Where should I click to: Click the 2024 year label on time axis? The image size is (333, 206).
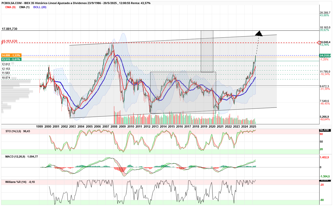pyautogui.click(x=245, y=126)
